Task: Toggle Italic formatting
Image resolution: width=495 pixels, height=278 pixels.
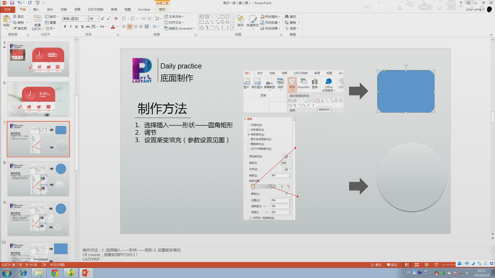Action: click(x=71, y=27)
